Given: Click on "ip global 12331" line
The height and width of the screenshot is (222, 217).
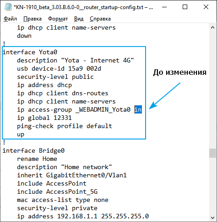Looking at the screenshot, I should [44, 118].
